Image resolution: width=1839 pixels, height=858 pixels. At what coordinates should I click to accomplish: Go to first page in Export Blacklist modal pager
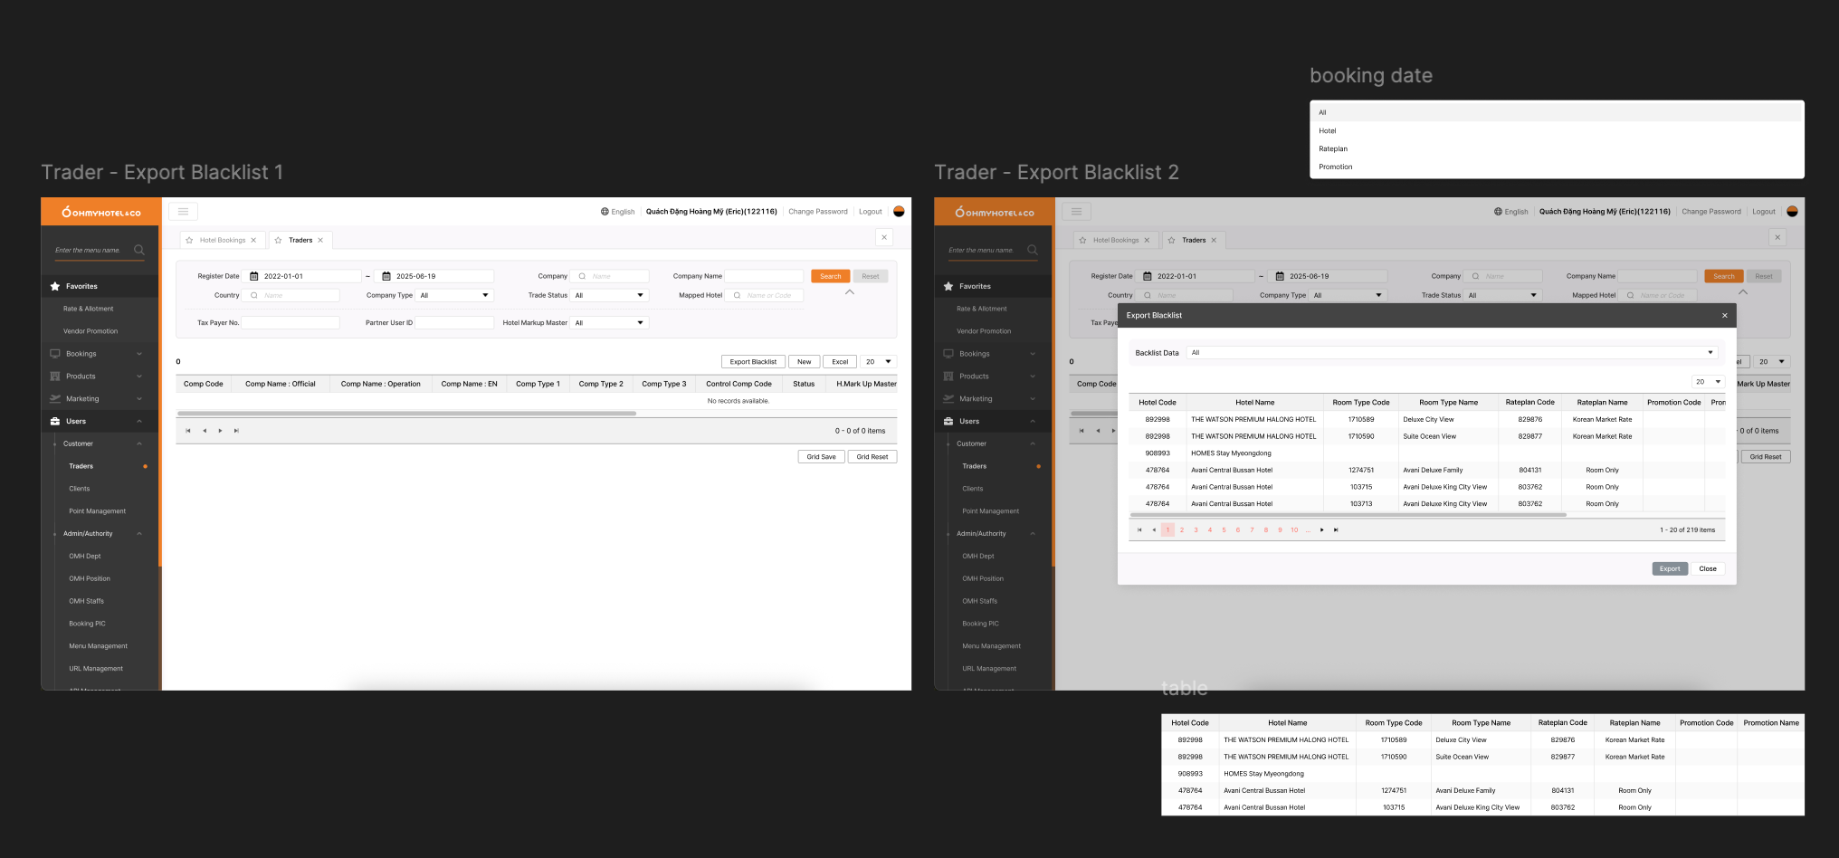click(x=1139, y=530)
